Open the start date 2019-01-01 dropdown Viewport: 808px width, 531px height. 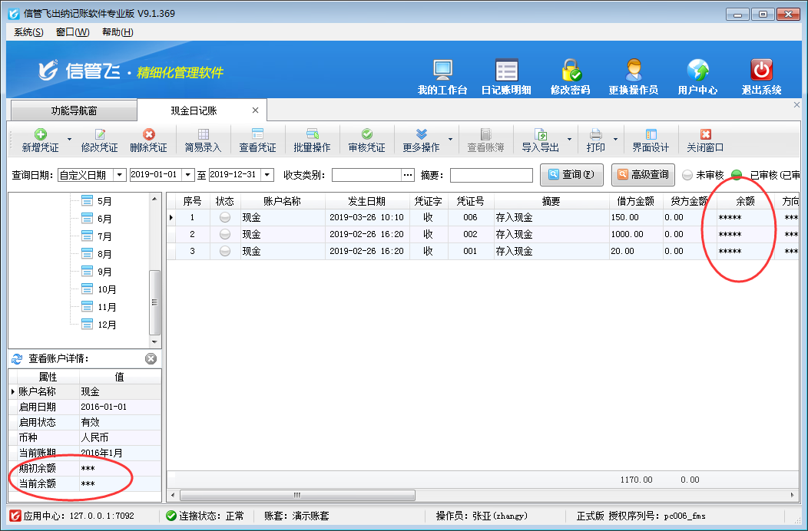point(189,175)
